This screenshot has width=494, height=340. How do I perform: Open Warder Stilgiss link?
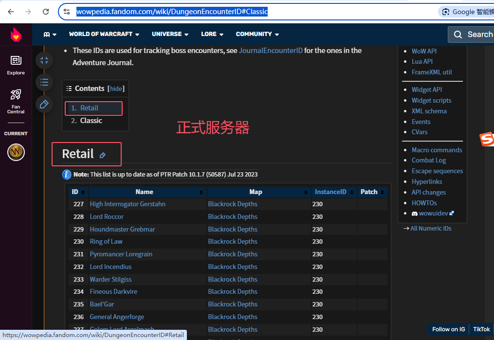110,279
